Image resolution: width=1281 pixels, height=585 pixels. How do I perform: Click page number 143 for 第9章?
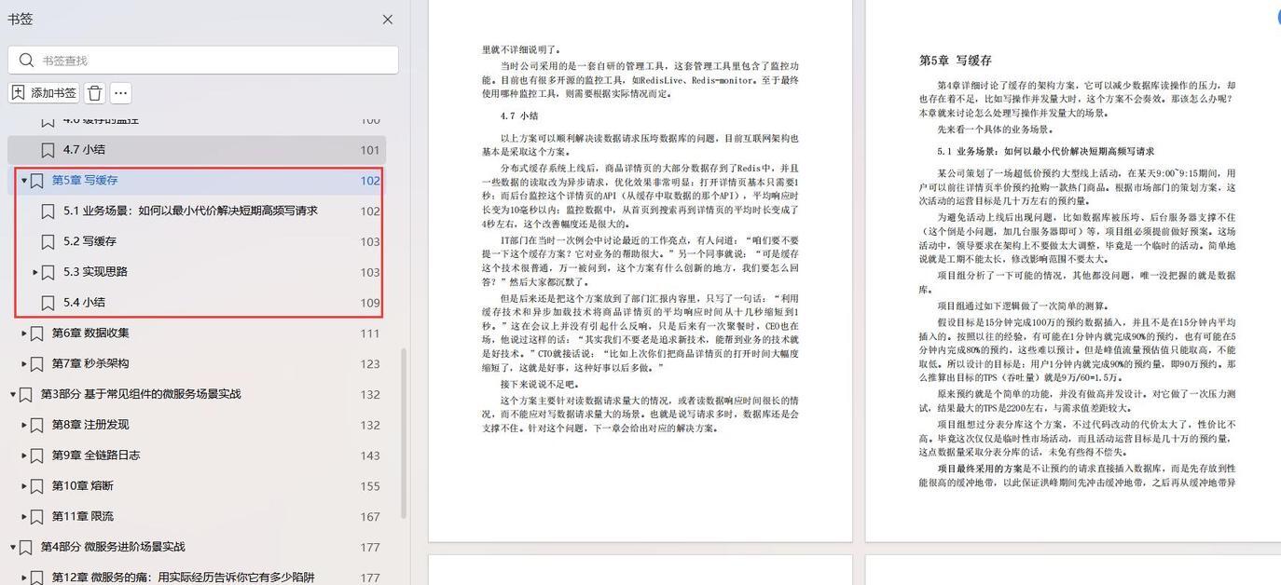point(370,456)
